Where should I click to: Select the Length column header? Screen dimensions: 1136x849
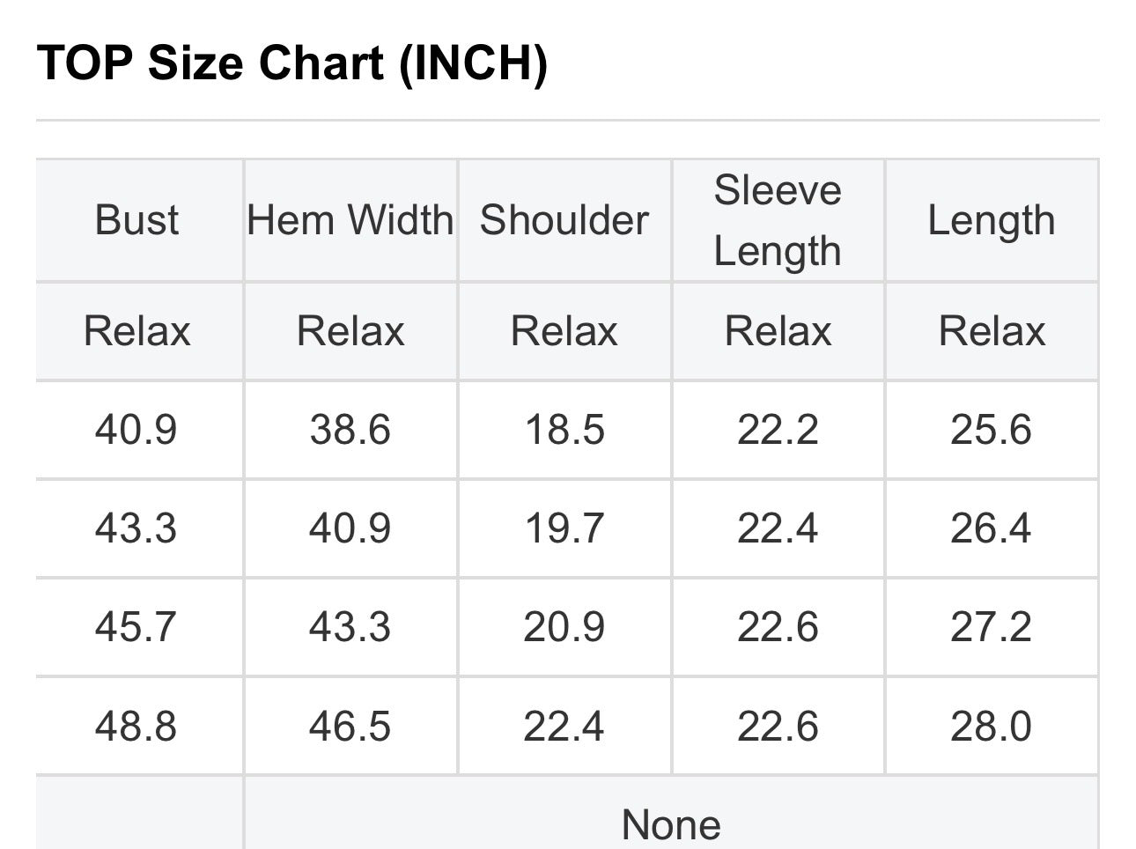pyautogui.click(x=992, y=220)
